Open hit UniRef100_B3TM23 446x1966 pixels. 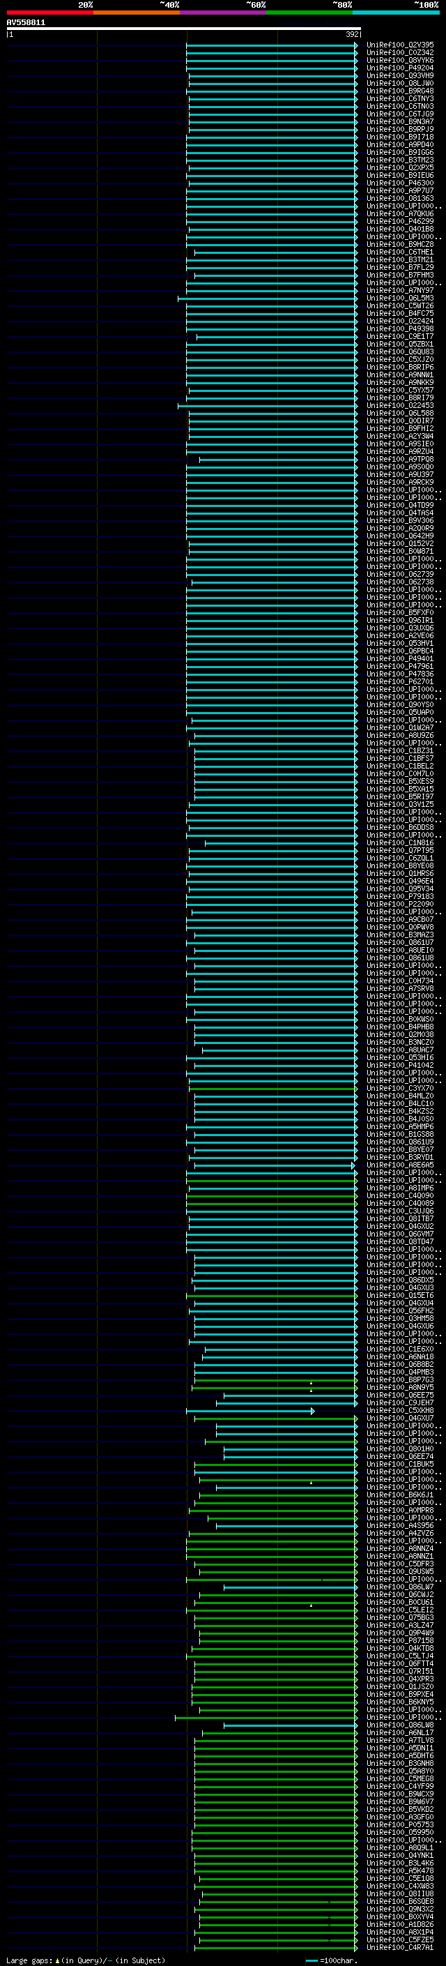[x=399, y=160]
